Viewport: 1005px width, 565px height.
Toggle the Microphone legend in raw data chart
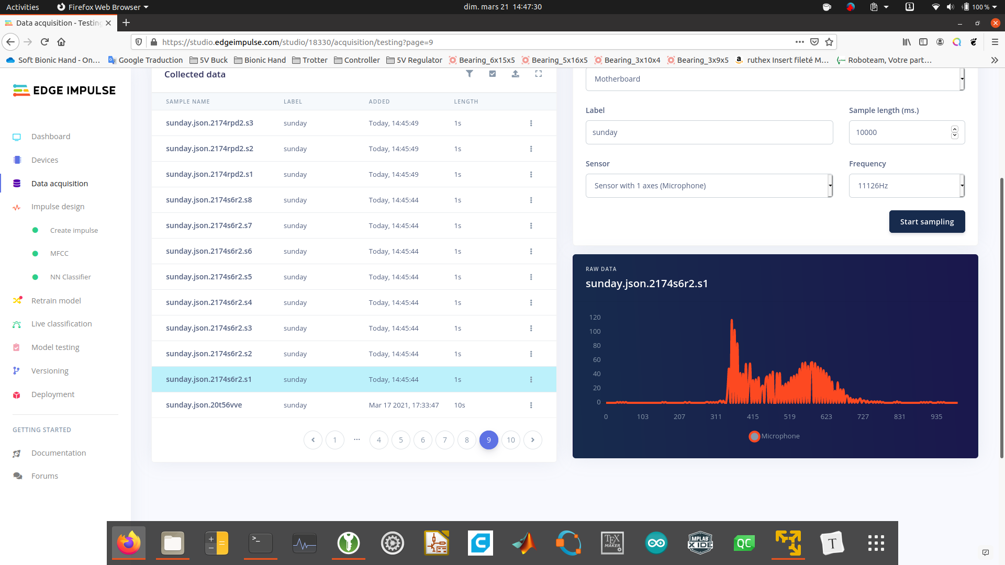point(774,436)
